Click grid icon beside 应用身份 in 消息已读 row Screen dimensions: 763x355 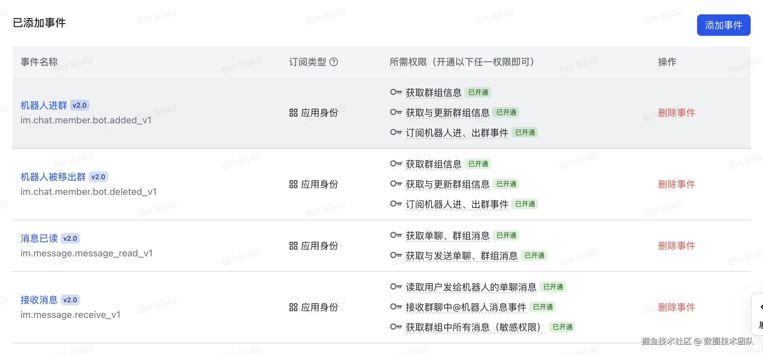coord(293,246)
